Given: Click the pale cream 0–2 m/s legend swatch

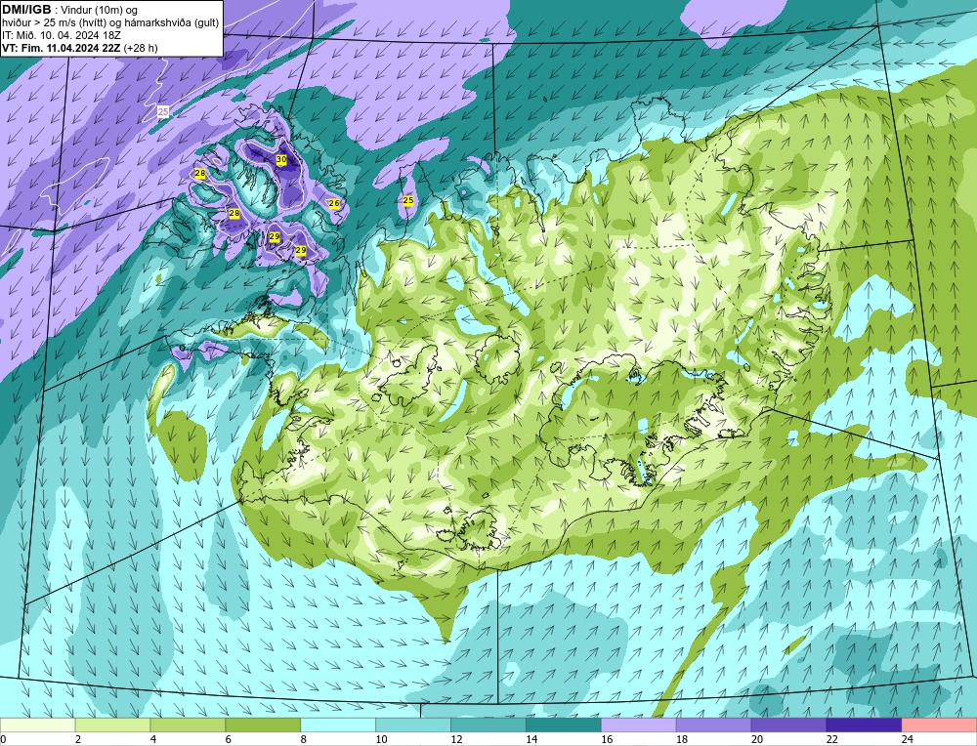Looking at the screenshot, I should tap(38, 725).
